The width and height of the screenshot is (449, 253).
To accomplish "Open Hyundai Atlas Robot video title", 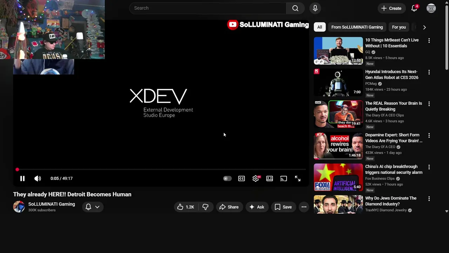I will click(x=392, y=74).
